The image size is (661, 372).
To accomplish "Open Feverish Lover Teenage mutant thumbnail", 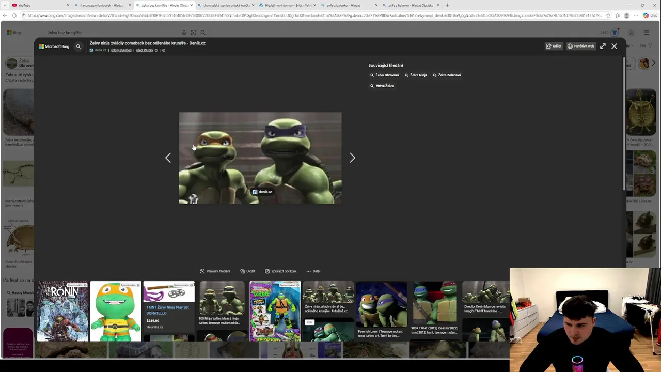I will coord(382,311).
